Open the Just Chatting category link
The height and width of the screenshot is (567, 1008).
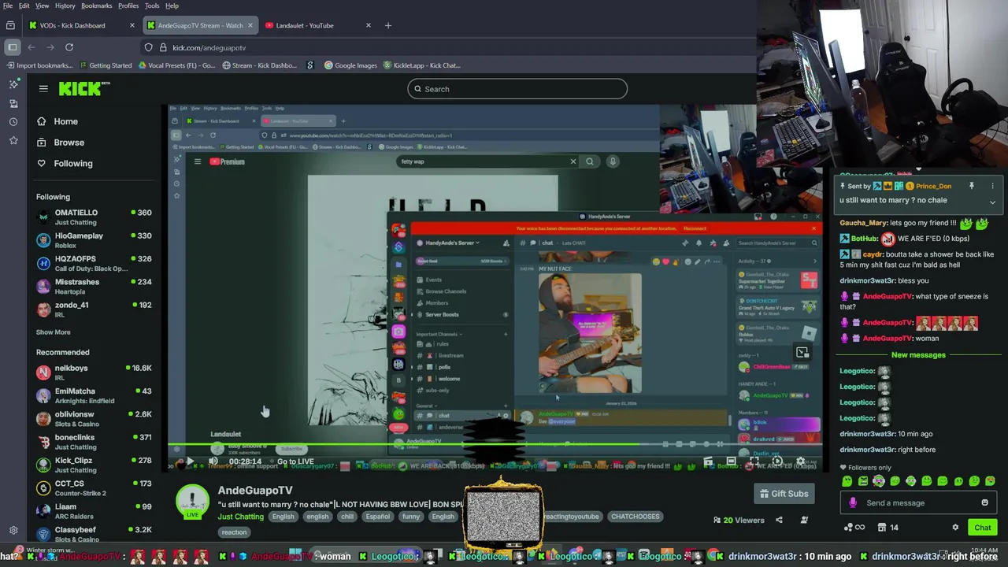pyautogui.click(x=241, y=517)
